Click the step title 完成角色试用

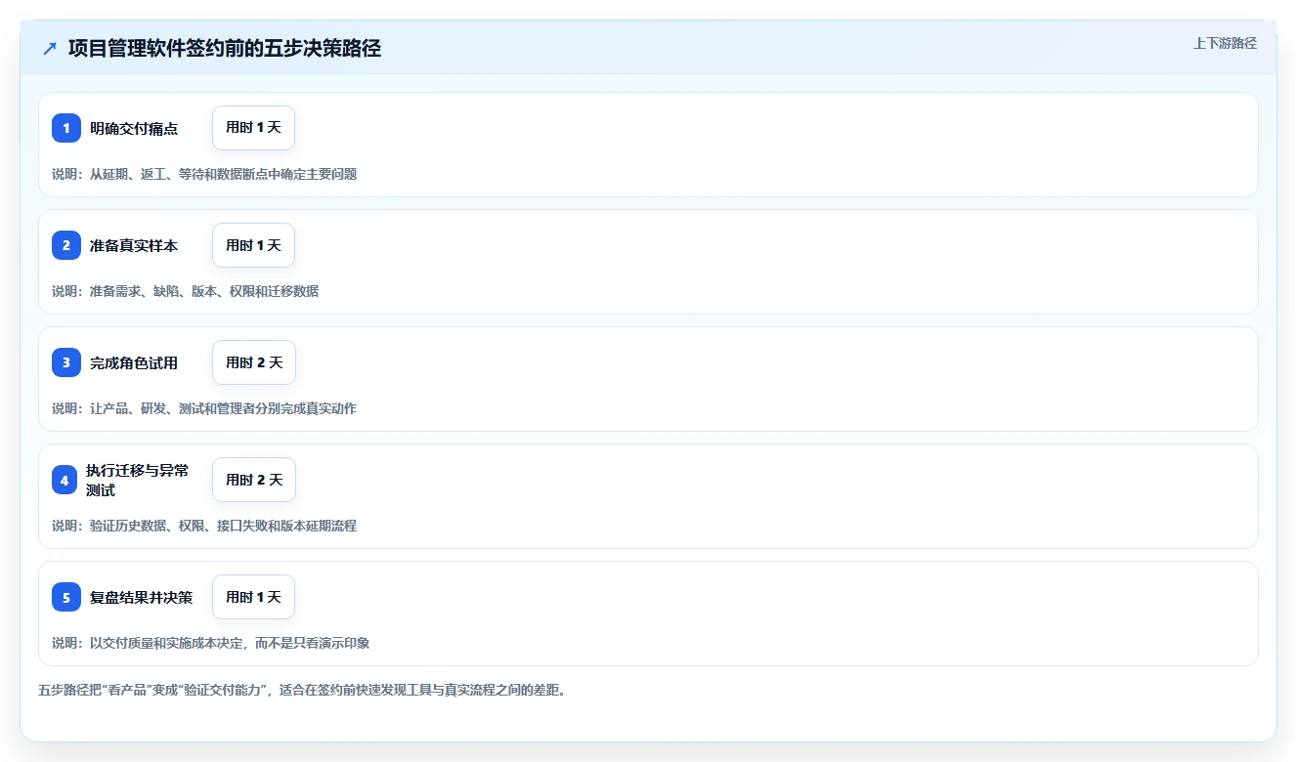point(134,362)
